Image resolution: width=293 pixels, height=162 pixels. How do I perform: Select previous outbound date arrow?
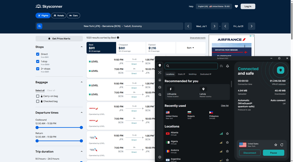tap(188, 26)
